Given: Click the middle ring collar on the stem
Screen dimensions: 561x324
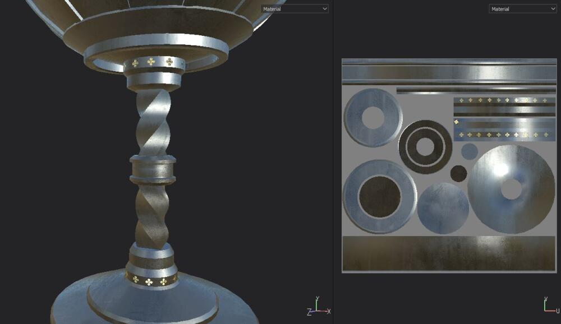Looking at the screenshot, I should [153, 169].
